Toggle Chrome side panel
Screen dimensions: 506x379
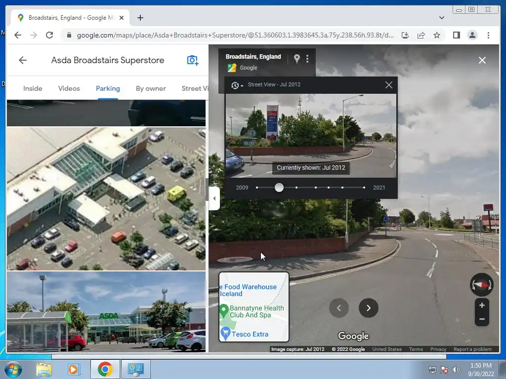[x=456, y=35]
